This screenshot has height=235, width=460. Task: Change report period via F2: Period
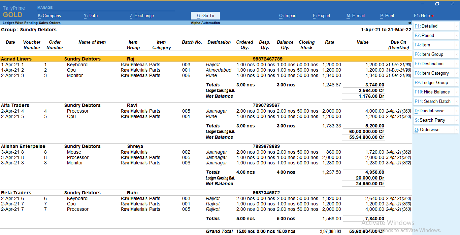431,35
